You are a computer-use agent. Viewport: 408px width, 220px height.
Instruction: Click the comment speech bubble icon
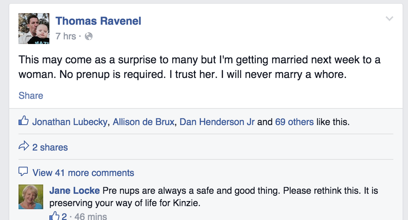point(24,172)
